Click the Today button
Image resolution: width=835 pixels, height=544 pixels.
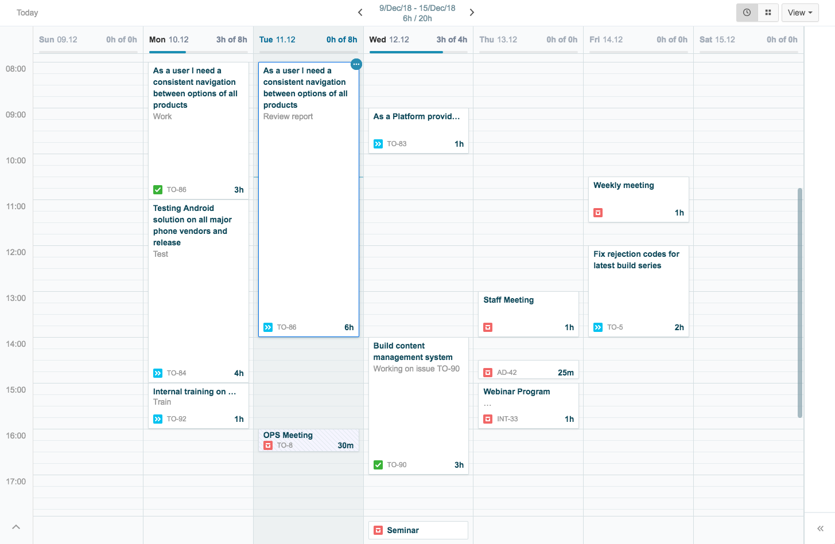[x=27, y=12]
